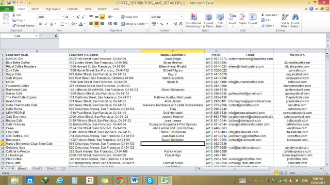The image size is (330, 185).
Task: Increase font size with Grow Font icon
Action: coord(78,17)
